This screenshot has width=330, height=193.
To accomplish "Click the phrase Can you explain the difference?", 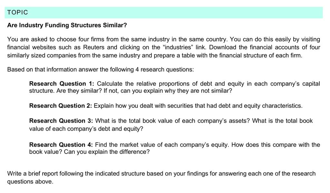I will (107, 152).
